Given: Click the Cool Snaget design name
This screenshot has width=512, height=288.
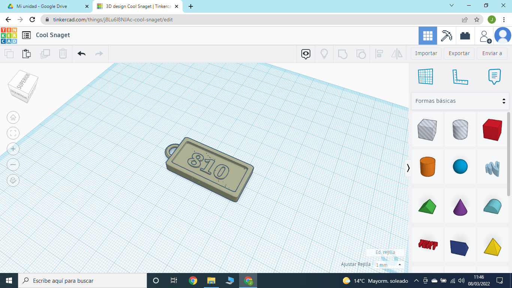Looking at the screenshot, I should (x=53, y=35).
